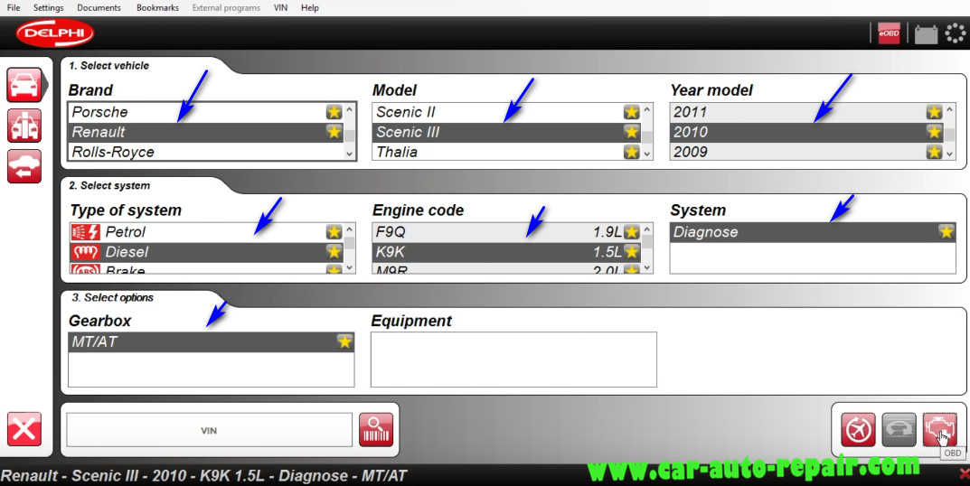This screenshot has width=970, height=486.
Task: Select Diagnose in System list
Action: click(x=813, y=232)
